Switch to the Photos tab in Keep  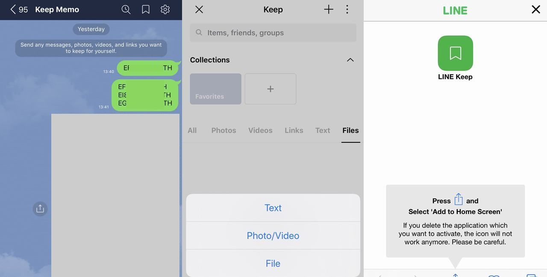[223, 130]
